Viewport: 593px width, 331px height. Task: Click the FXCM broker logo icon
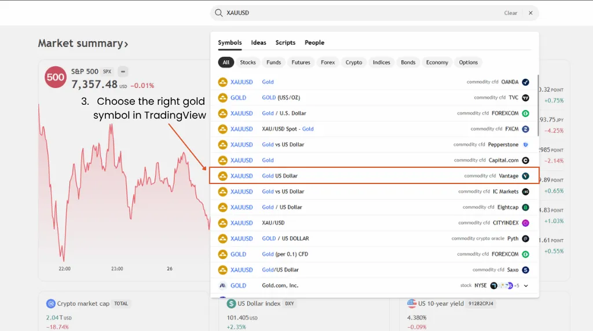[x=525, y=129]
